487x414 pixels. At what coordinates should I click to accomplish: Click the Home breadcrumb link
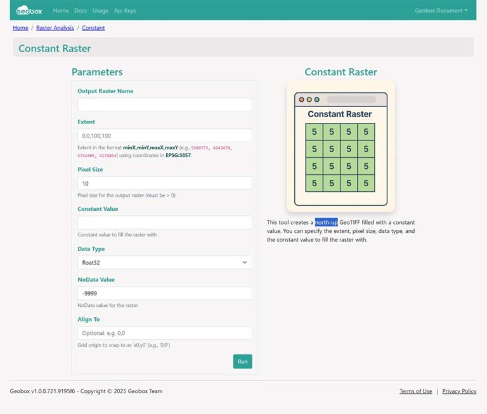20,28
